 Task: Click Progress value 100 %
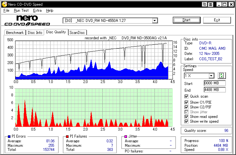point(223,141)
